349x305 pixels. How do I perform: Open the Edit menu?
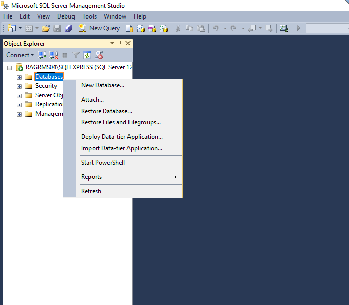[x=25, y=16]
